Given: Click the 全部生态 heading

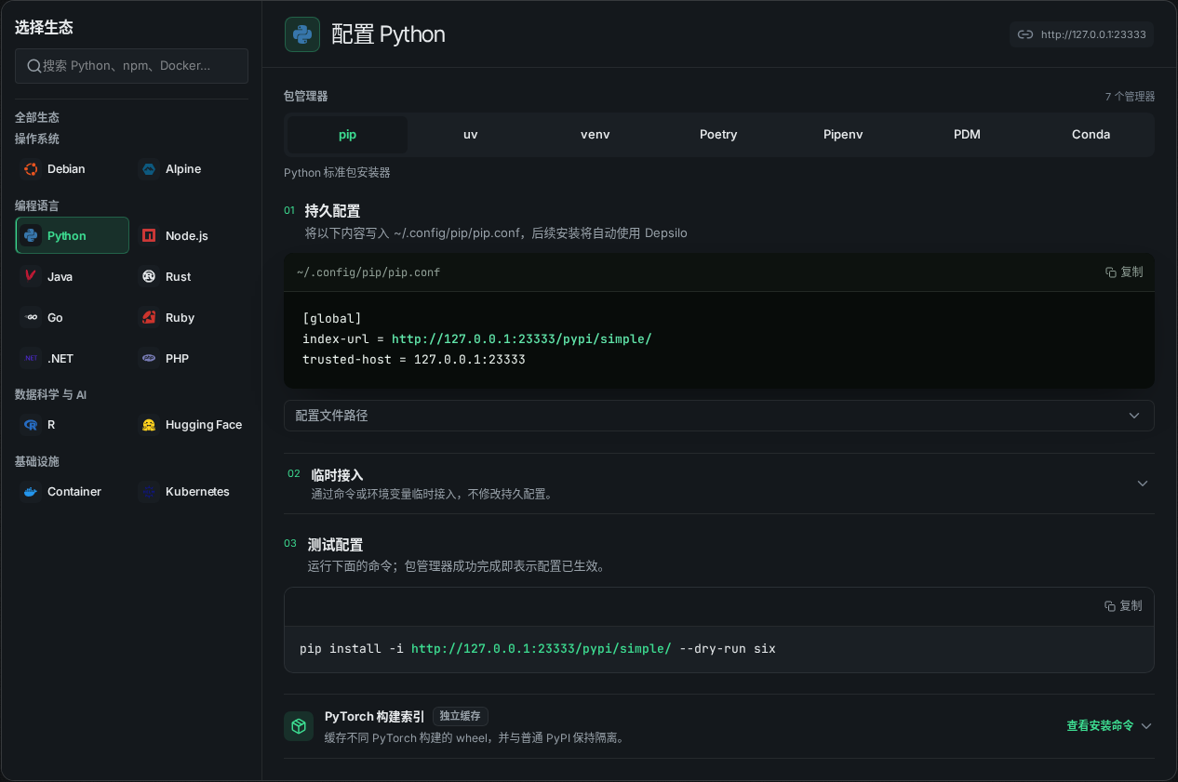Looking at the screenshot, I should [37, 117].
